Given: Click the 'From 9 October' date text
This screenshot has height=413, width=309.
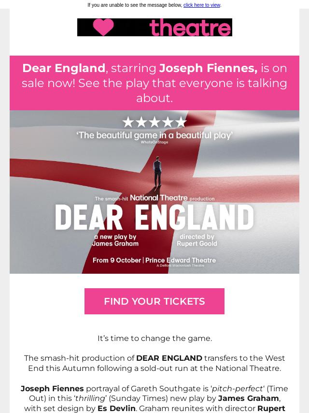Looking at the screenshot, I should (117, 260).
